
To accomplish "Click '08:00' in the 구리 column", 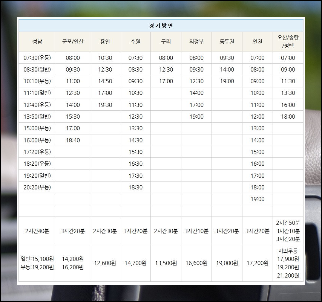I will pyautogui.click(x=166, y=58).
